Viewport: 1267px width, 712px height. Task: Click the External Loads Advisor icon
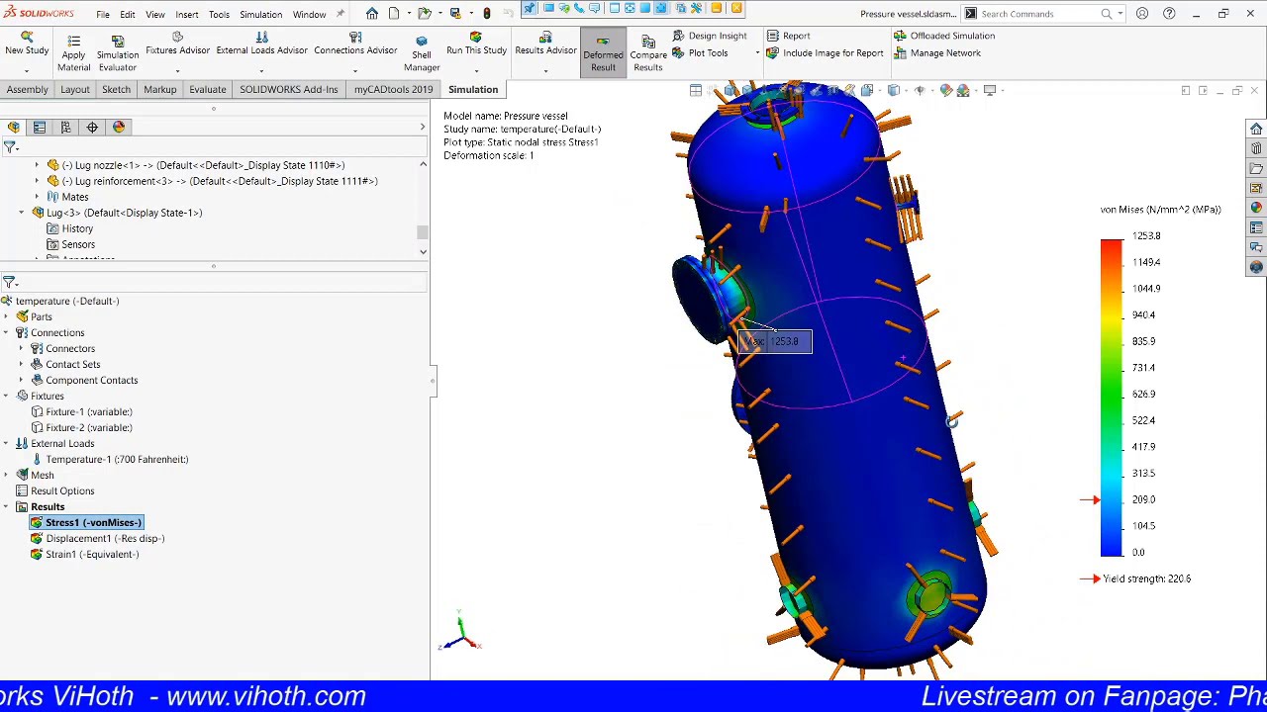261,37
